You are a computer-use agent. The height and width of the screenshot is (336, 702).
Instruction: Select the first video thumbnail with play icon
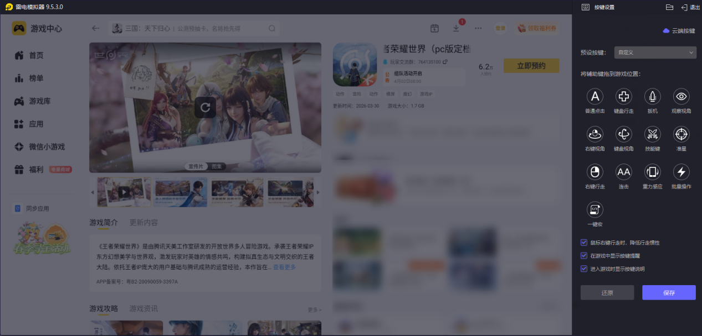click(x=124, y=192)
